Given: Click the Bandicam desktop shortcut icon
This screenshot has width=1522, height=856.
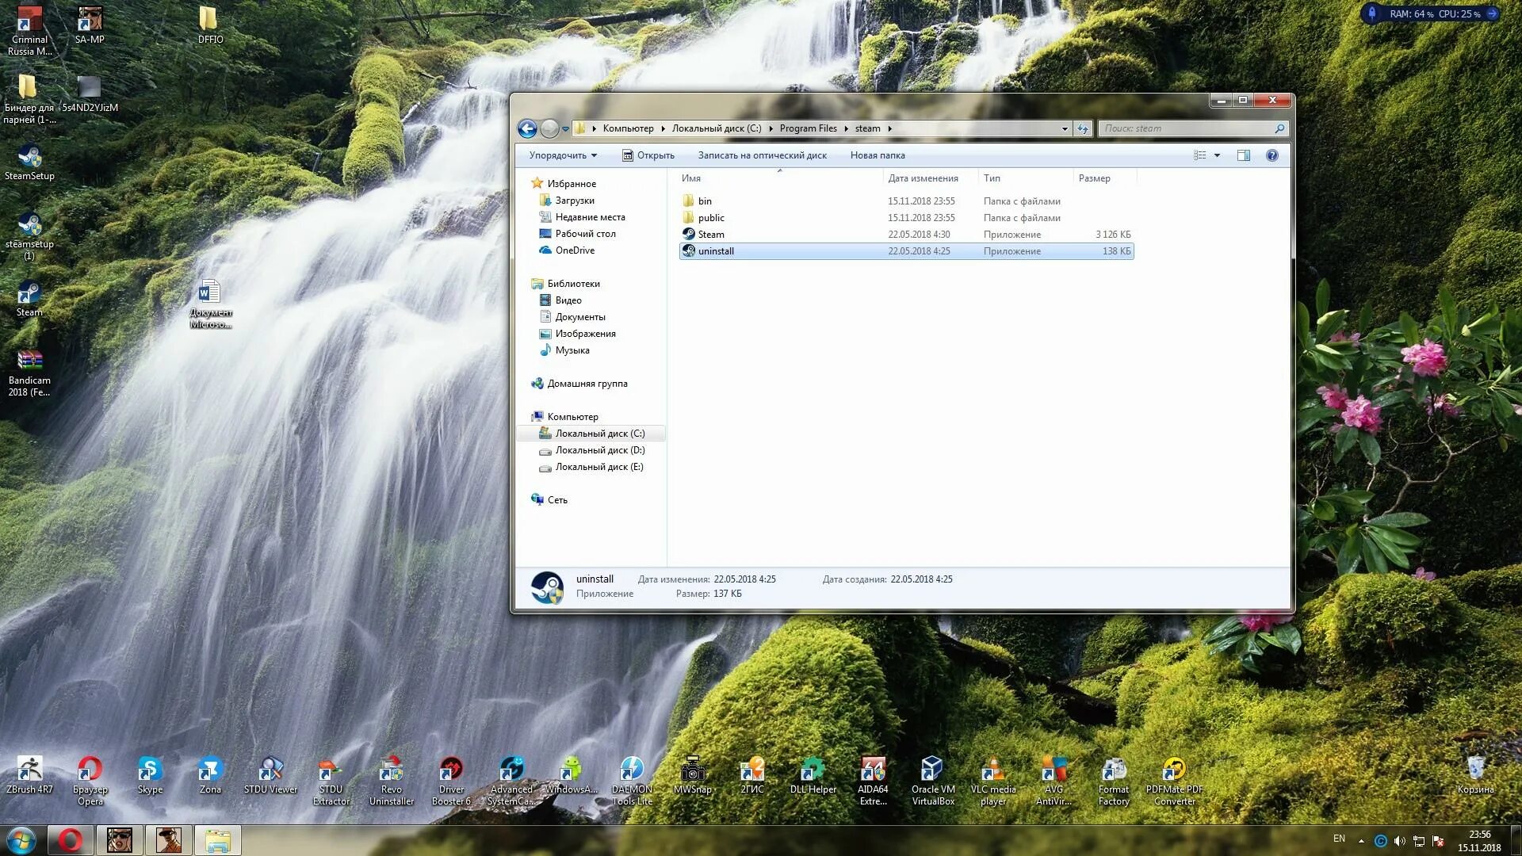Looking at the screenshot, I should click(29, 361).
